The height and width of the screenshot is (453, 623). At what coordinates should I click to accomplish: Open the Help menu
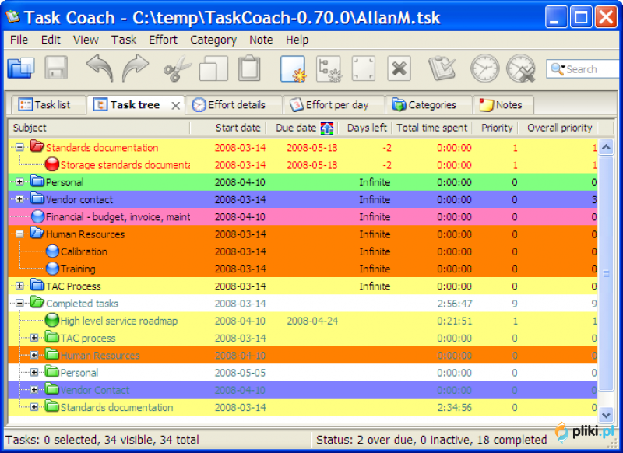click(x=297, y=40)
